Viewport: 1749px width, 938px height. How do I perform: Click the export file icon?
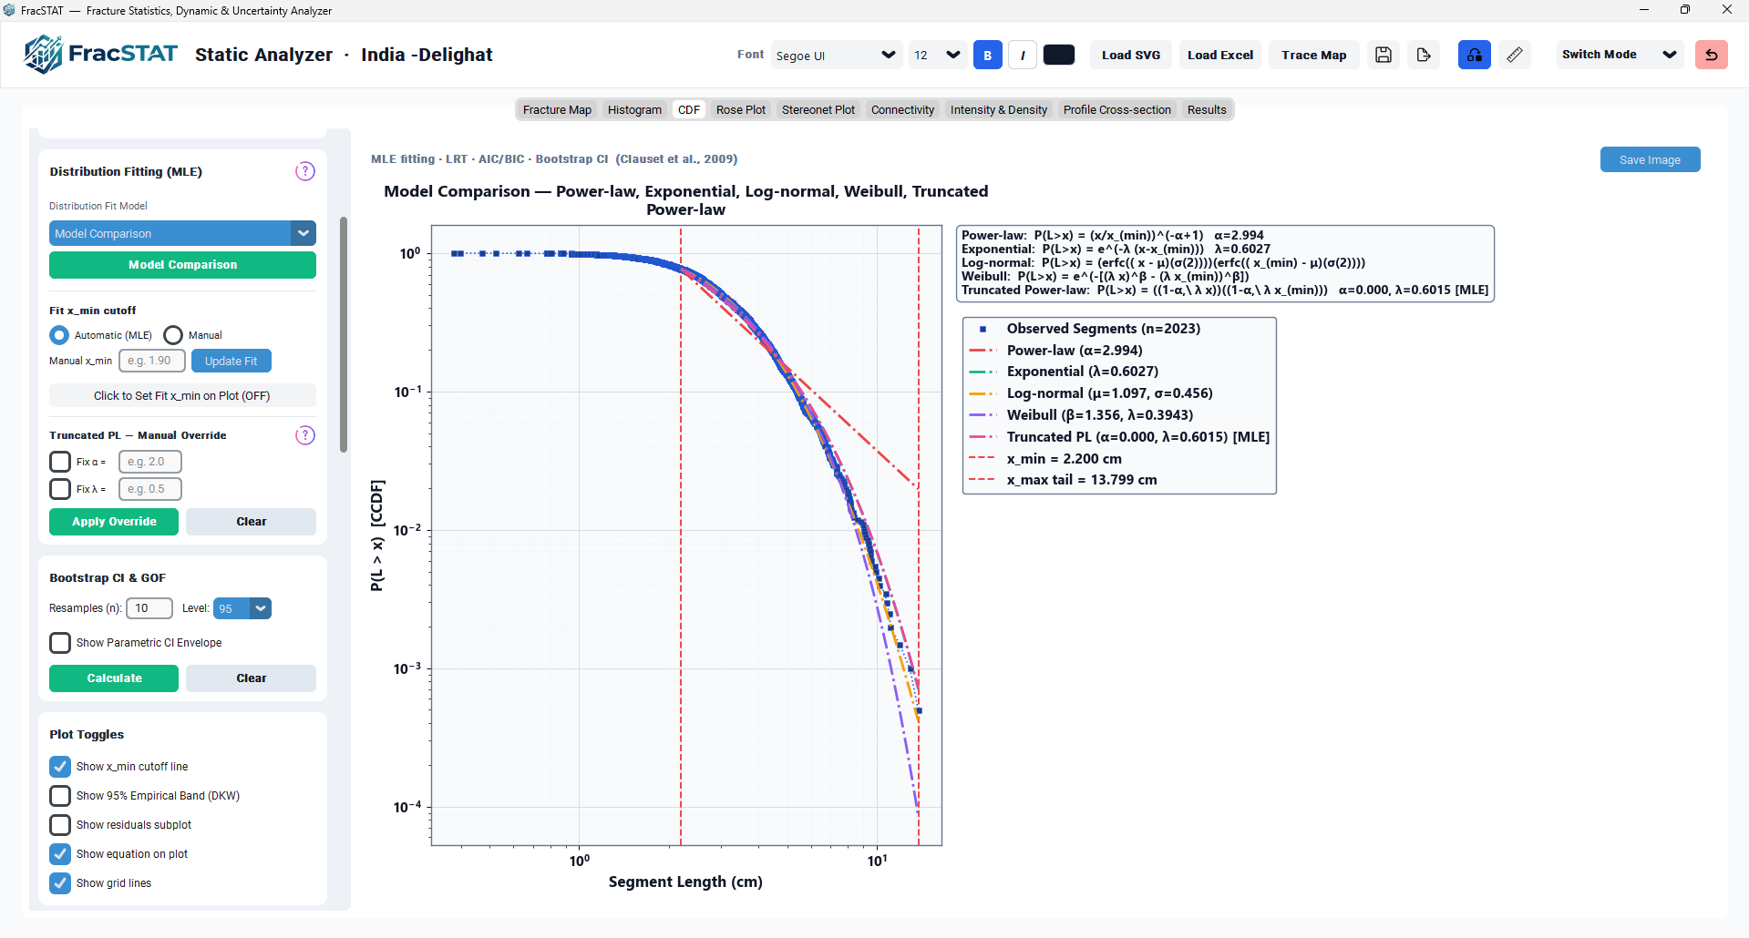[x=1424, y=55]
